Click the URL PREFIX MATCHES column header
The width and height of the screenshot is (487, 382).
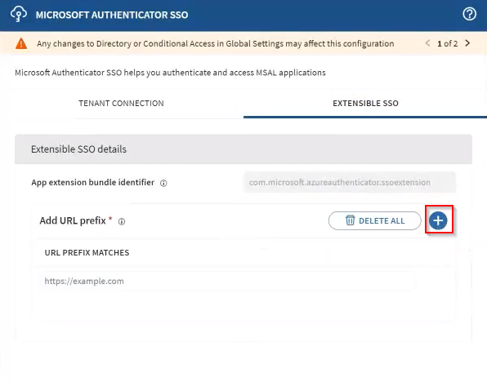point(87,252)
